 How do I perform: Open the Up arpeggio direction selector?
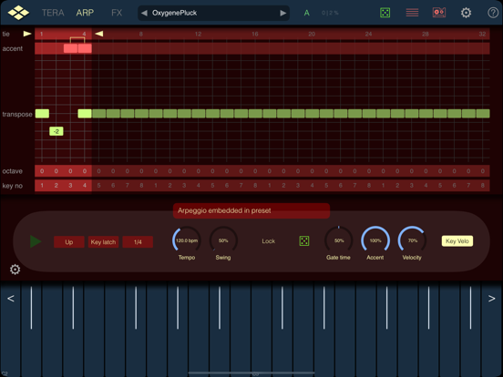pyautogui.click(x=69, y=242)
